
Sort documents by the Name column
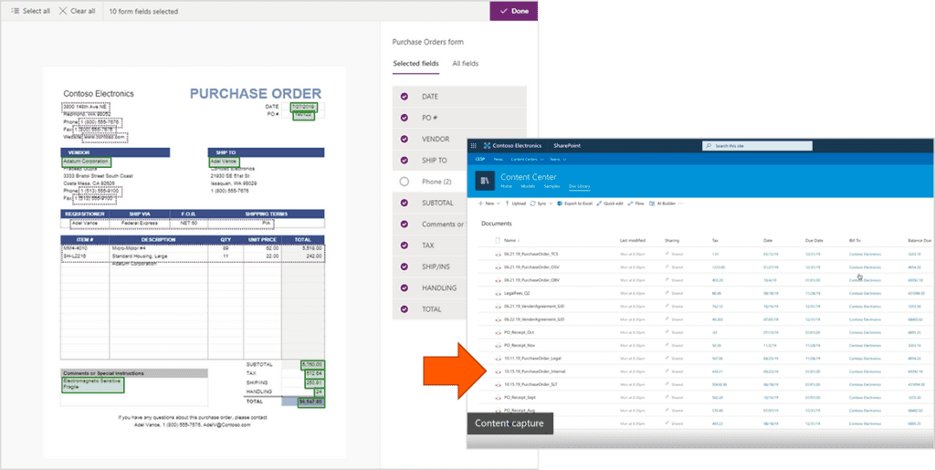click(x=510, y=241)
